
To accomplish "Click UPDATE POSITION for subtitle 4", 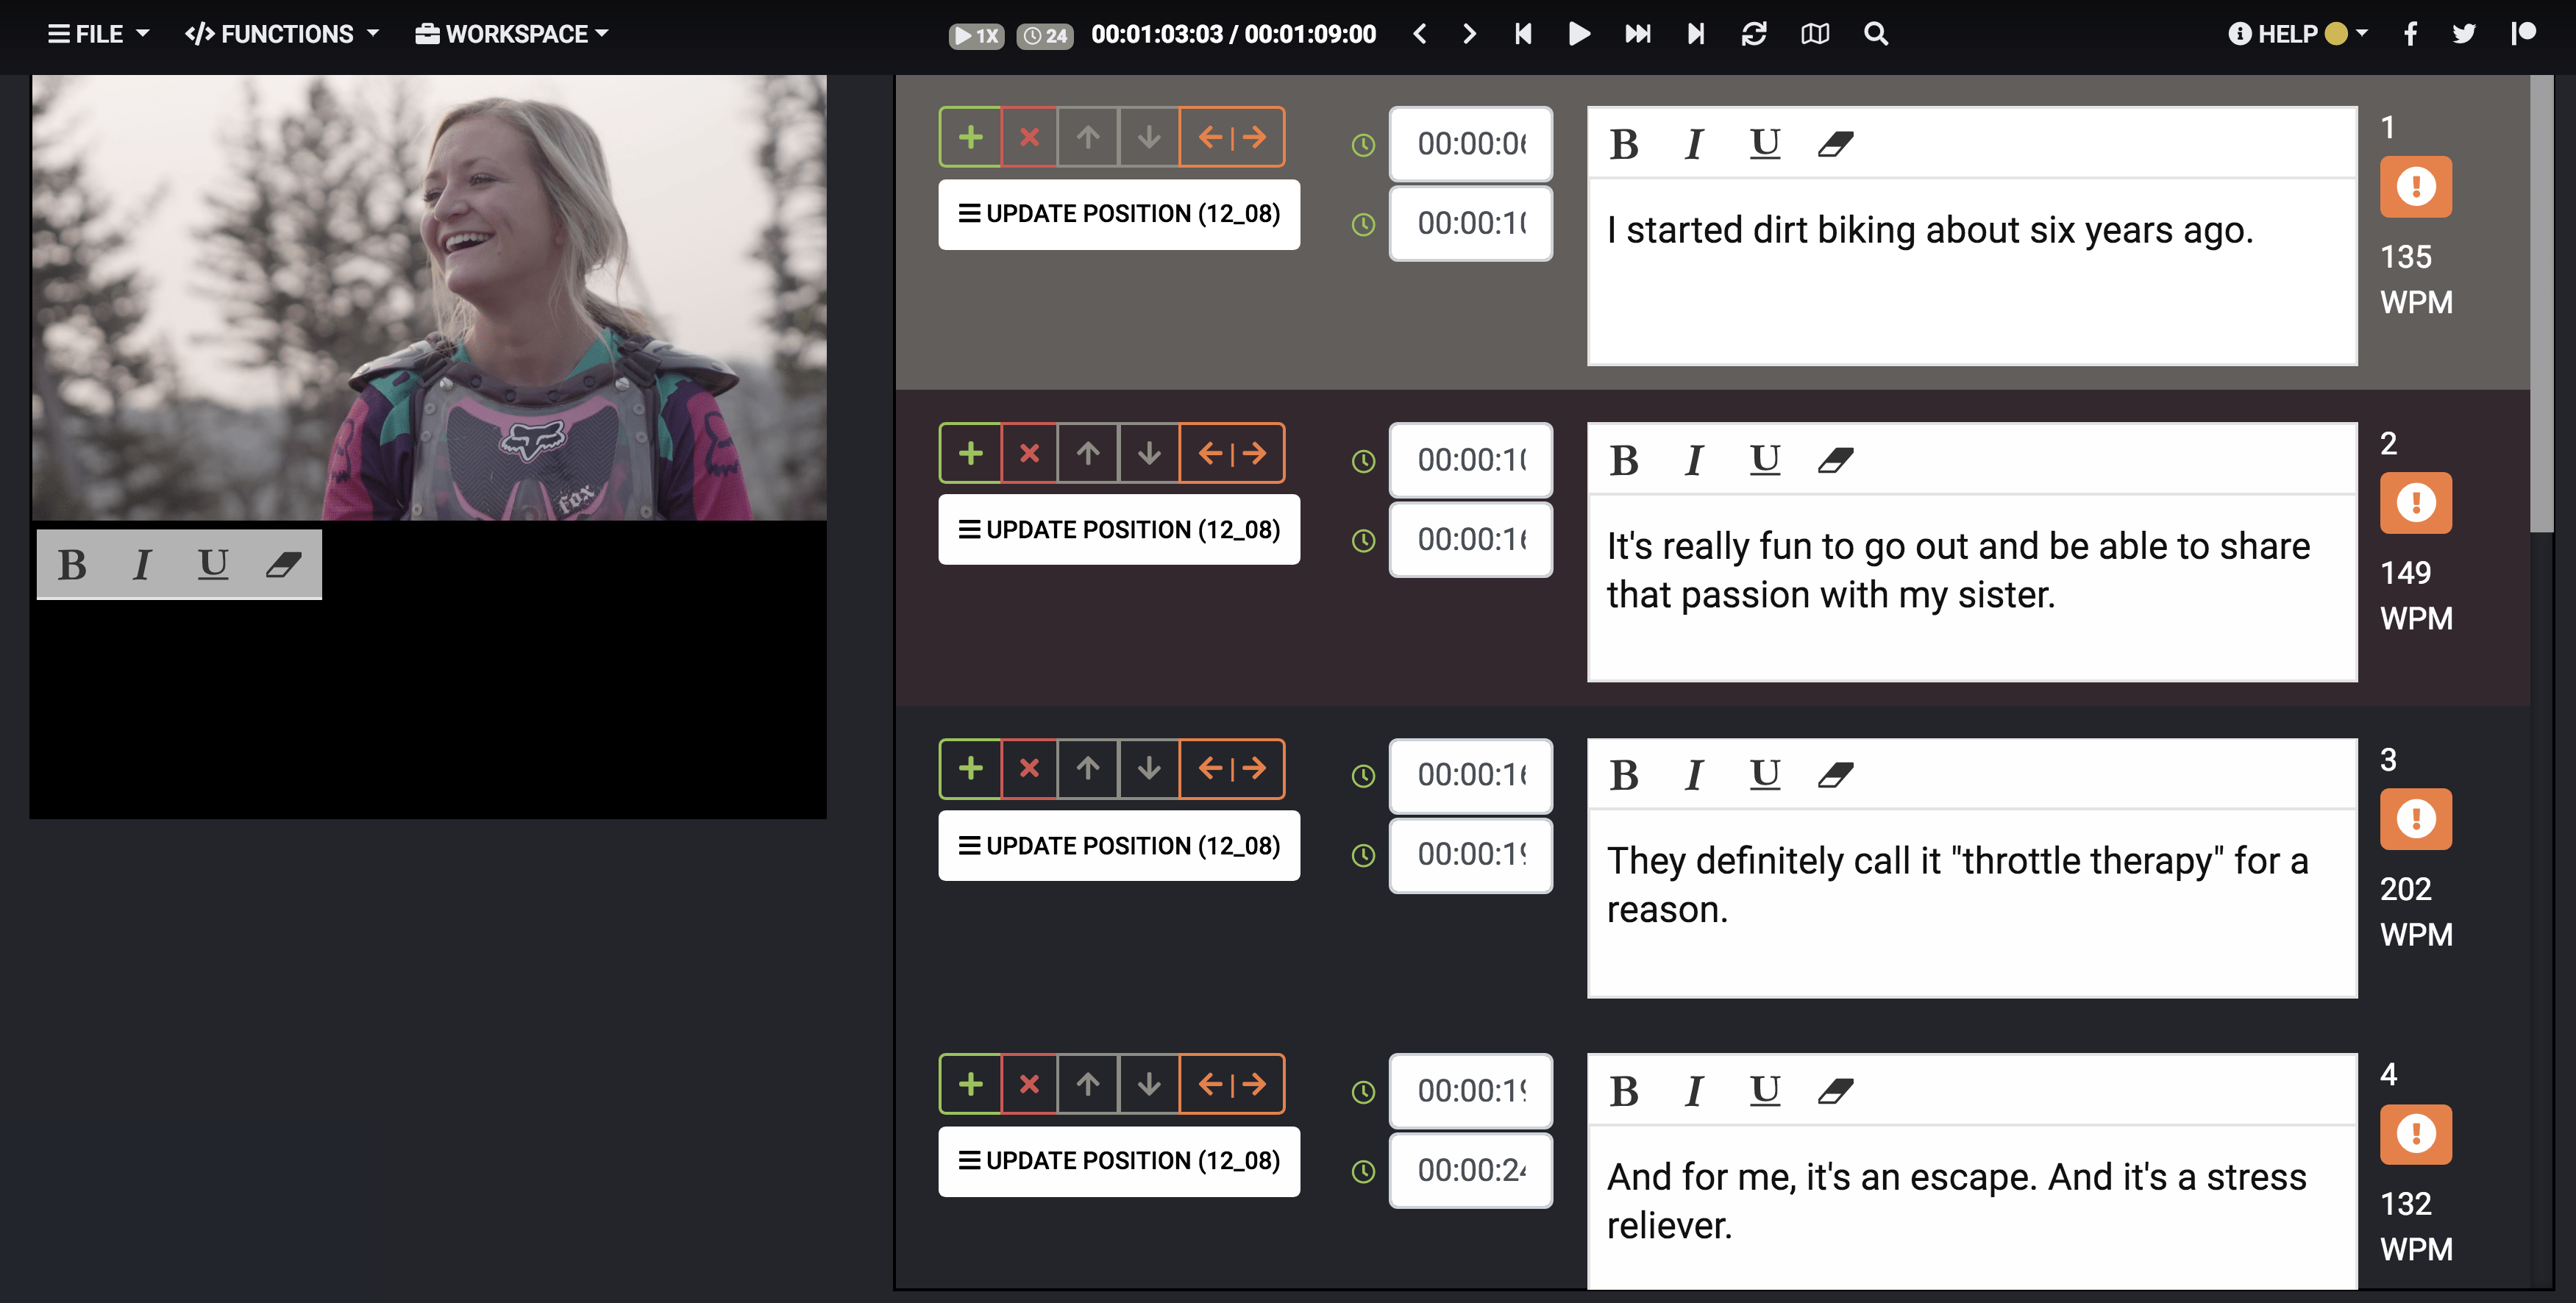I will [x=1118, y=1160].
